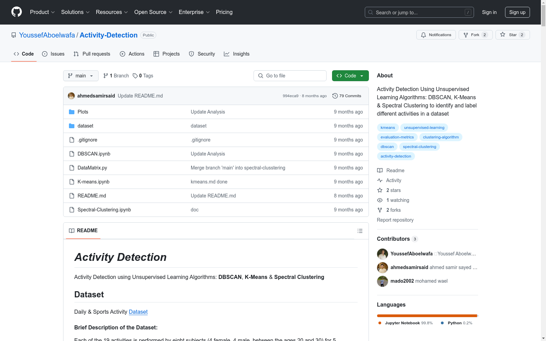Viewport: 546px width, 341px height.
Task: Click the unsupervised-learning topic tag
Action: pyautogui.click(x=424, y=128)
